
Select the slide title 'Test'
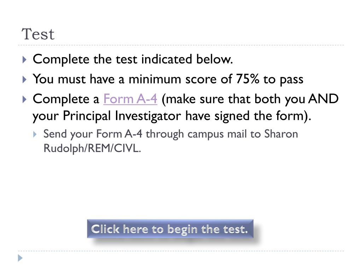click(38, 34)
